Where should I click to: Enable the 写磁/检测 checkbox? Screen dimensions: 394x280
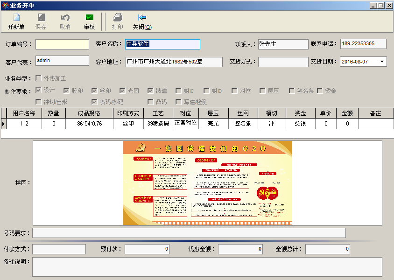click(x=178, y=101)
